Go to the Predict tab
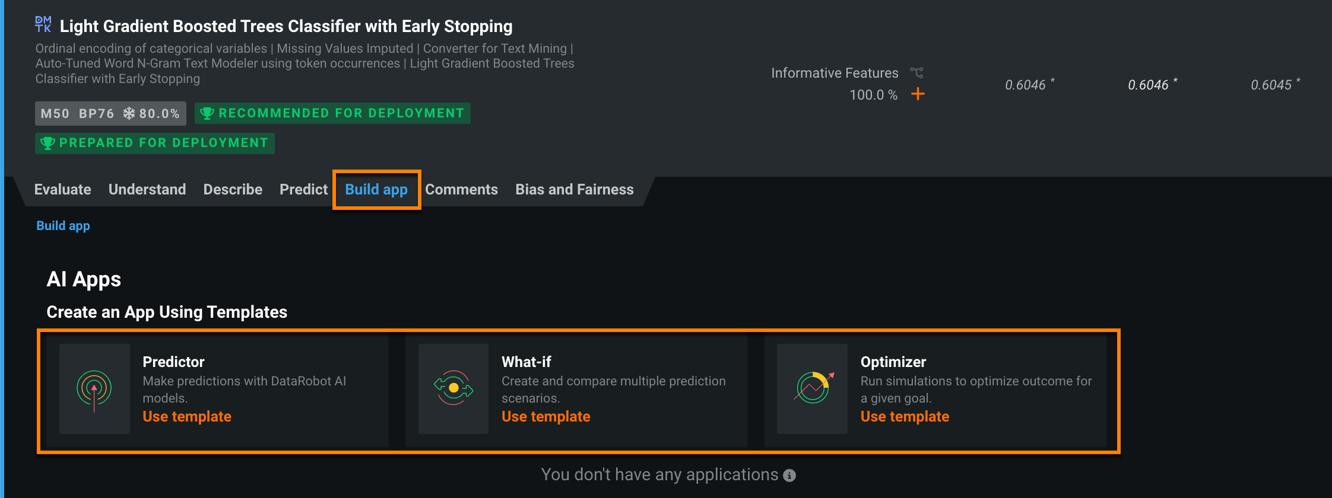Image resolution: width=1332 pixels, height=498 pixels. pos(303,190)
